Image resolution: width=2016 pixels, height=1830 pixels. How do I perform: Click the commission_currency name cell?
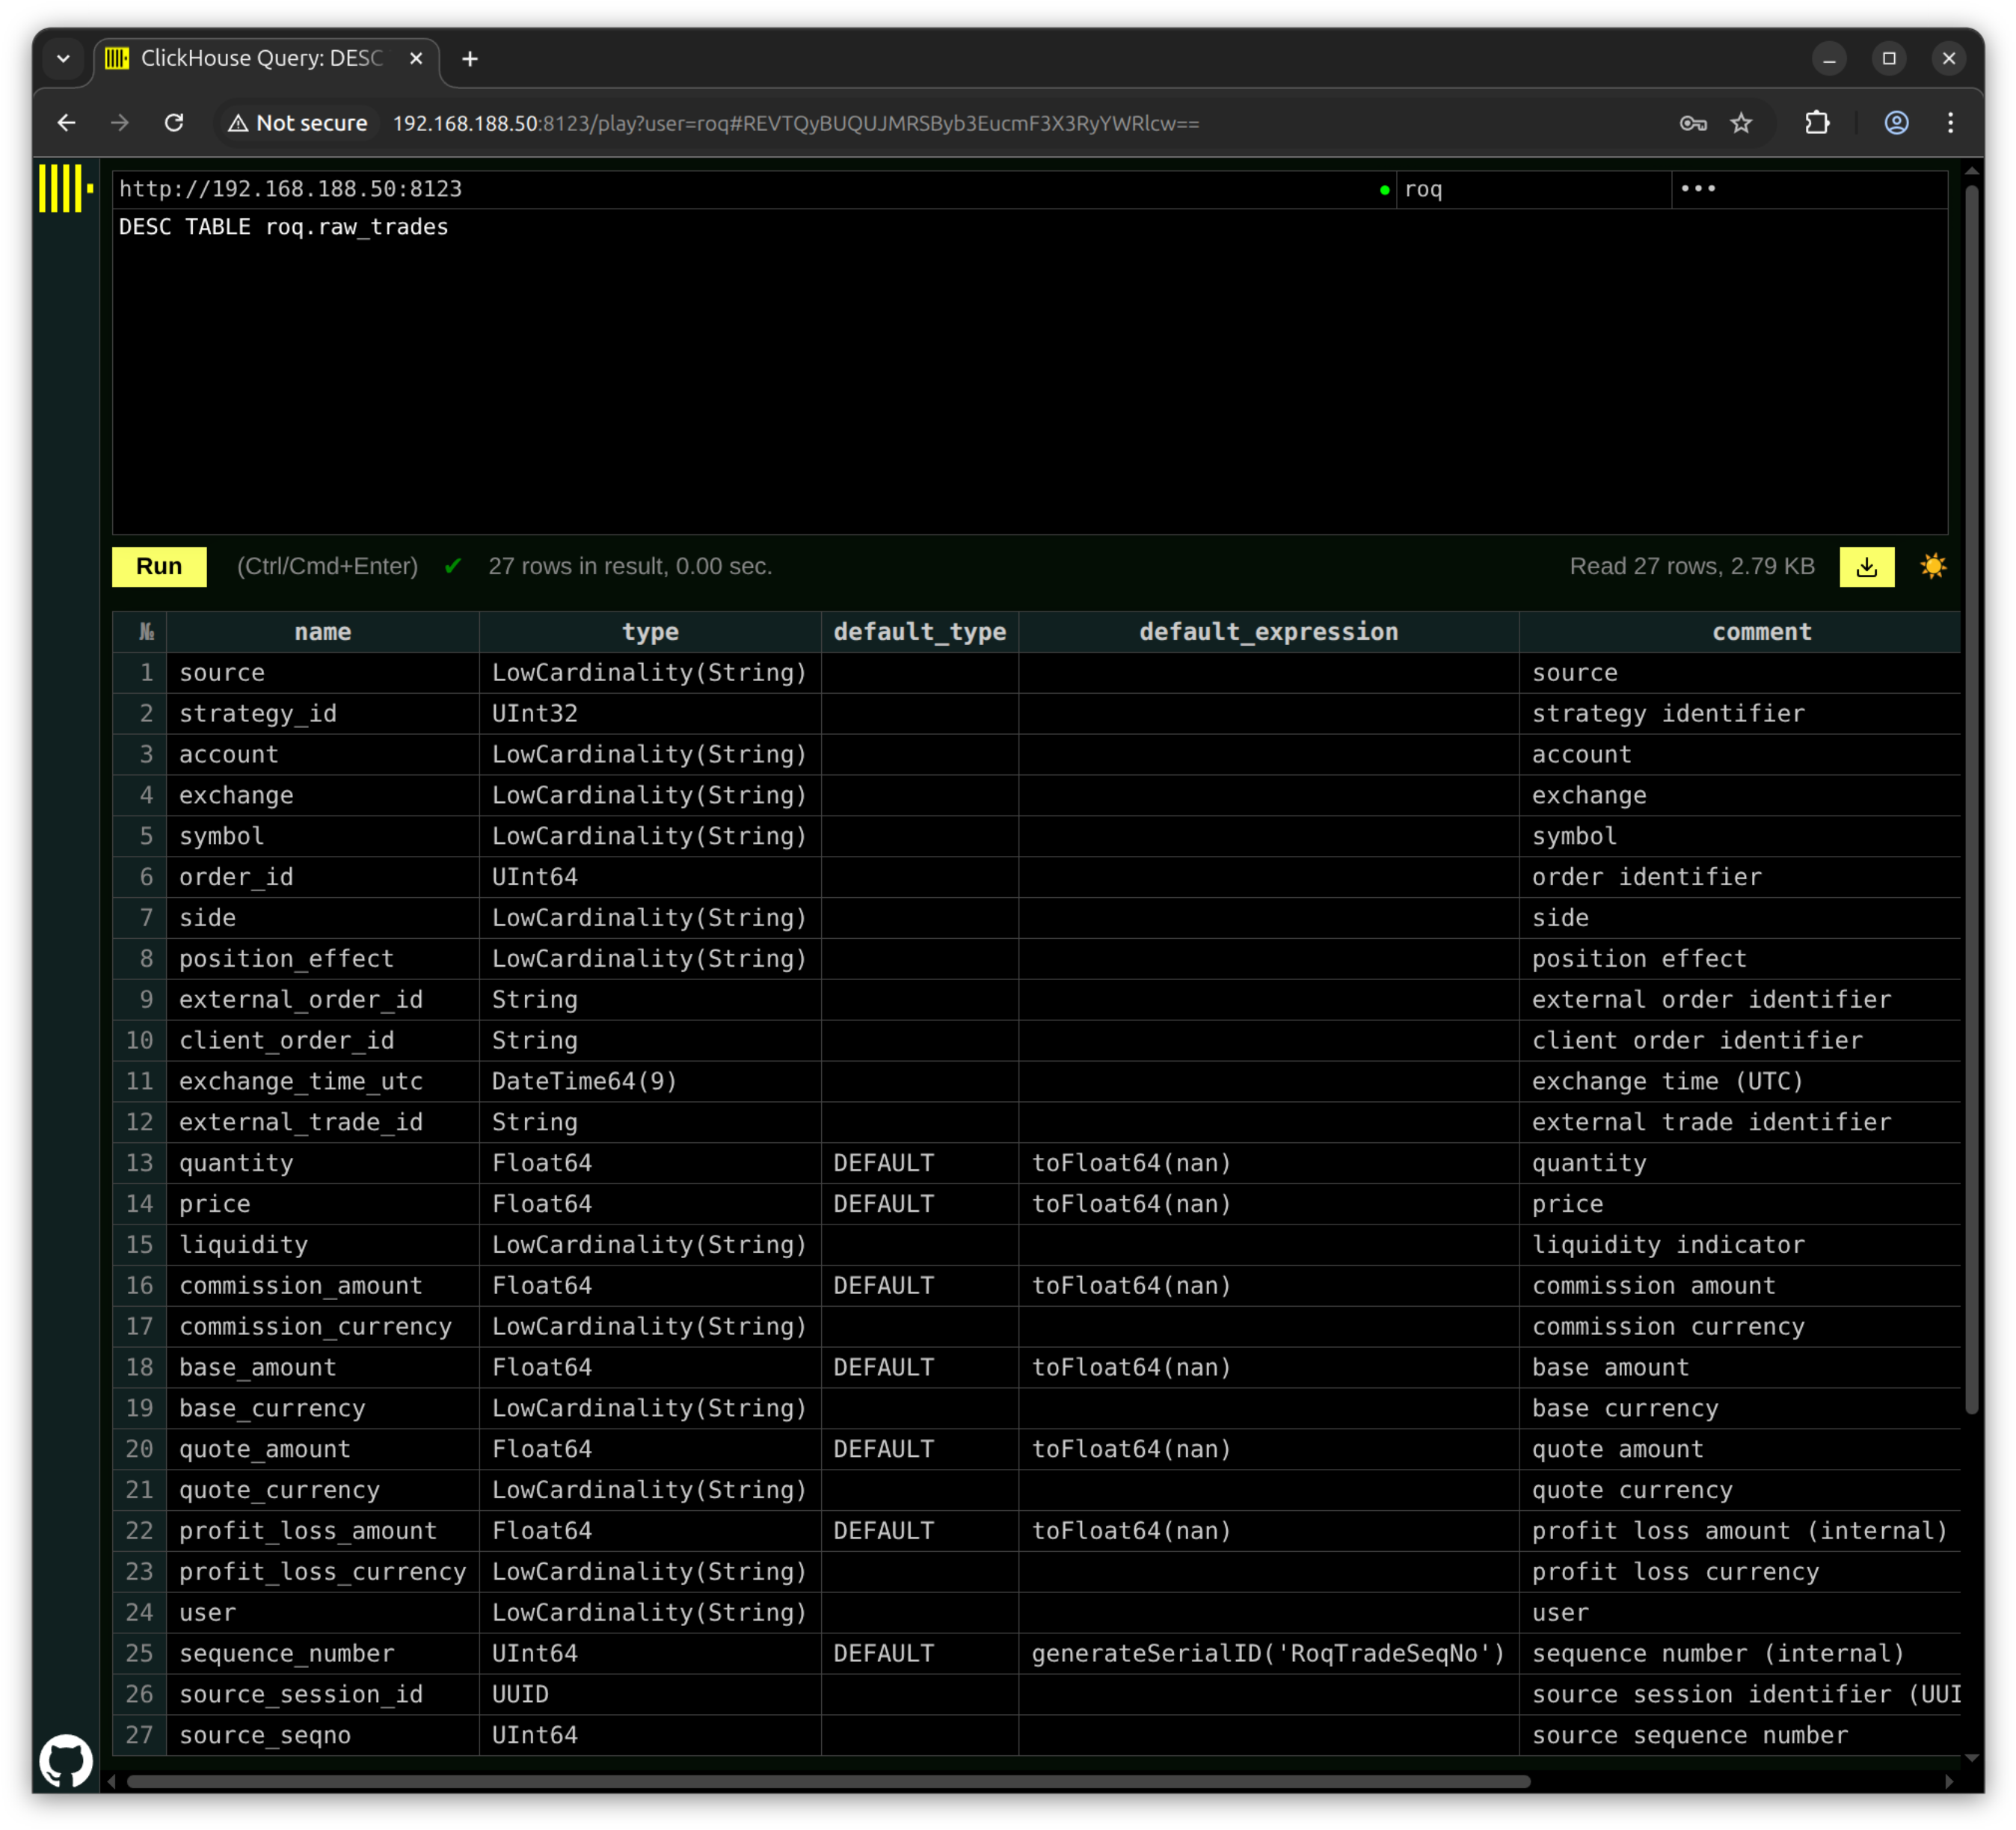323,1326
